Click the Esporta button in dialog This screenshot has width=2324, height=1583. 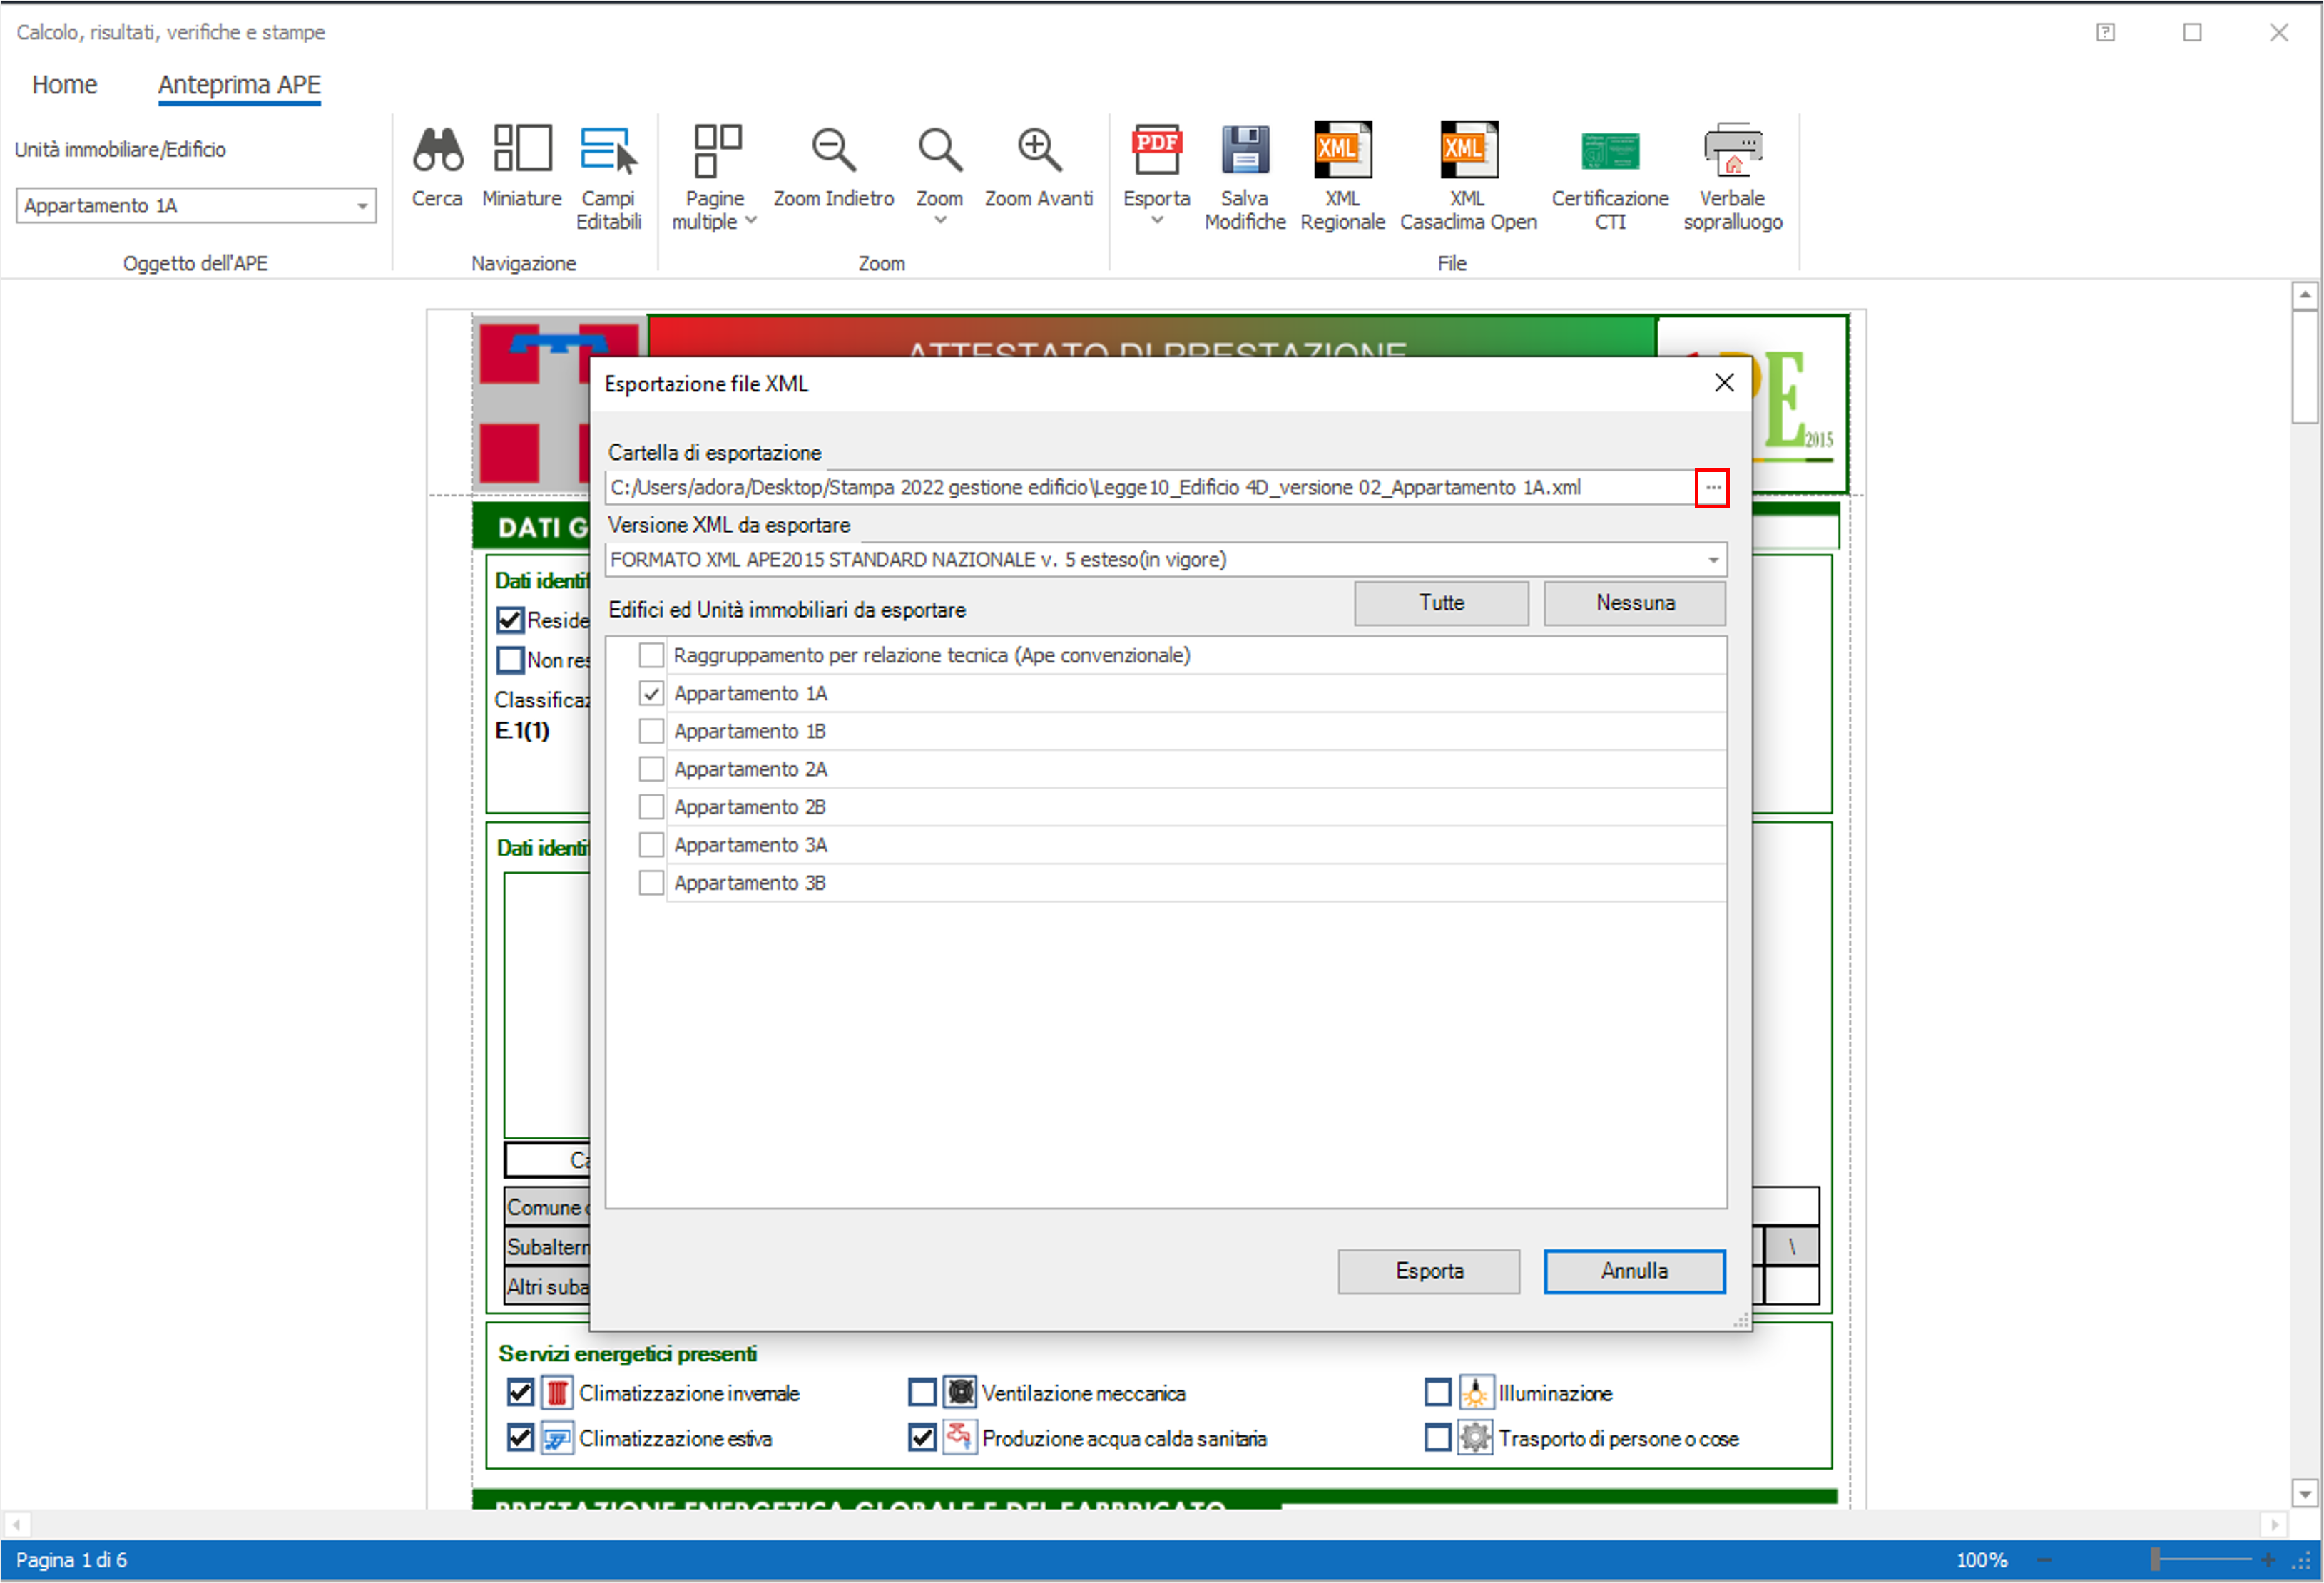coord(1428,1271)
